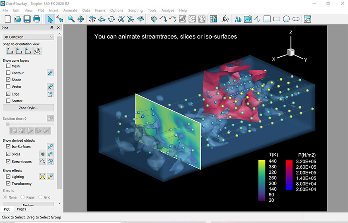Select the ellipse shape tool
This screenshot has width=348, height=223.
(x=296, y=19)
